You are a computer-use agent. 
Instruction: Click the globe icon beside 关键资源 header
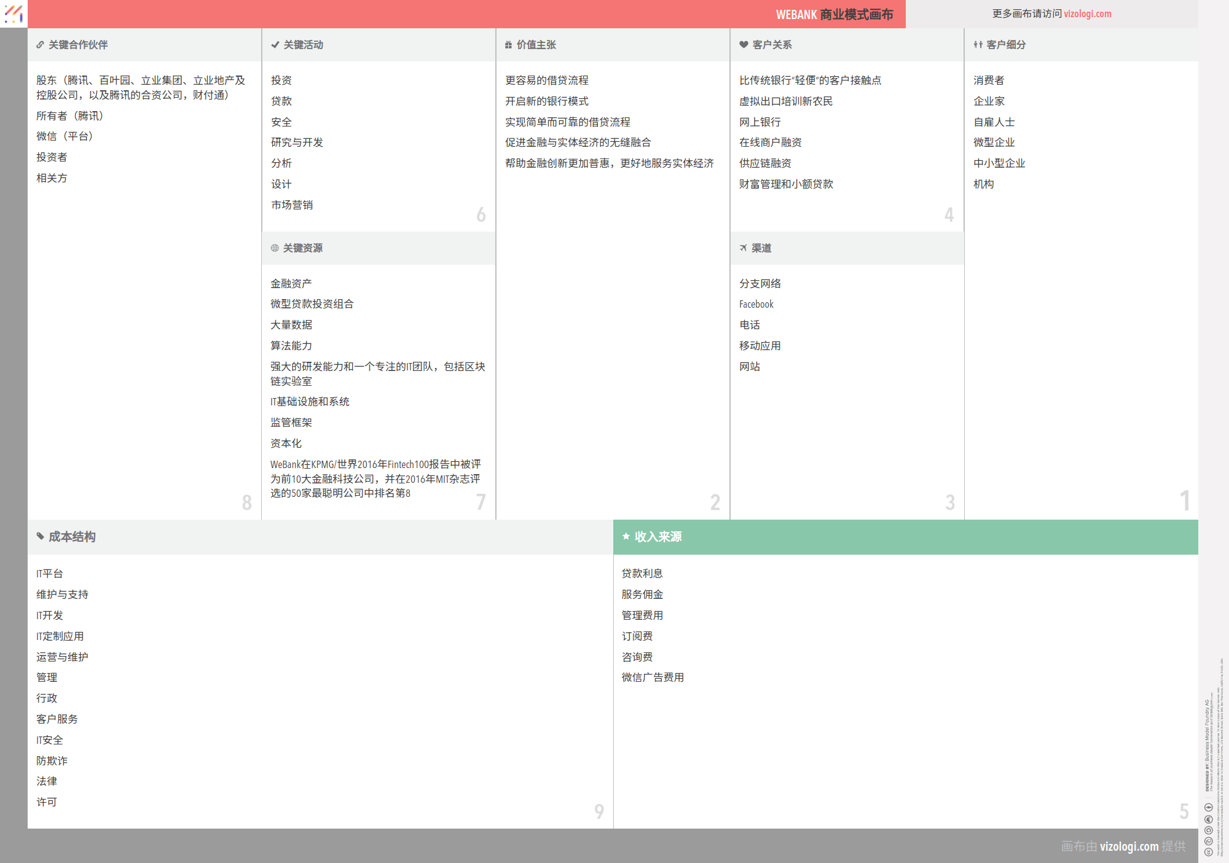[274, 248]
